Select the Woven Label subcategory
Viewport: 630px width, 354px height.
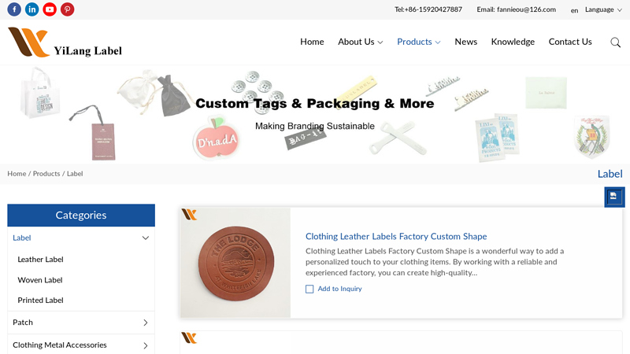coord(40,280)
